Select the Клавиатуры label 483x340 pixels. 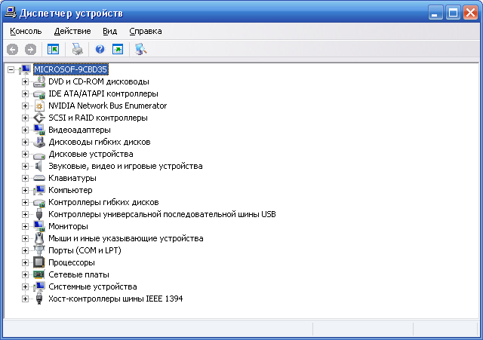[72, 178]
